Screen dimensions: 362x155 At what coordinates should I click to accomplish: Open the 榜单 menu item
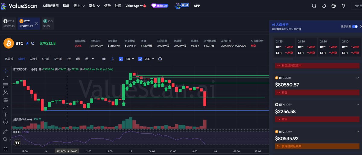click(x=66, y=6)
